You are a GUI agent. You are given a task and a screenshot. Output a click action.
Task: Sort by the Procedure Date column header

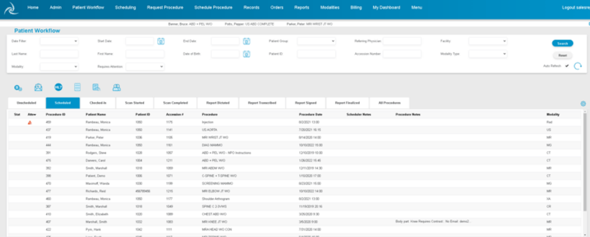coord(310,114)
